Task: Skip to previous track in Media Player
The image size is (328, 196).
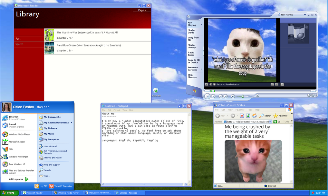Action: (x=220, y=96)
